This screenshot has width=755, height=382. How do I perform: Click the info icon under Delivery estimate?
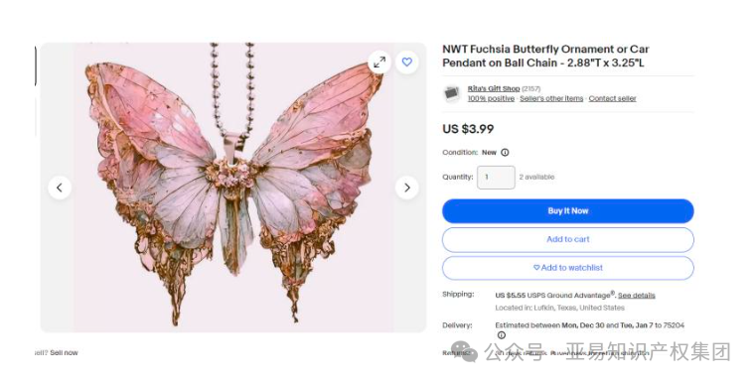(x=502, y=335)
